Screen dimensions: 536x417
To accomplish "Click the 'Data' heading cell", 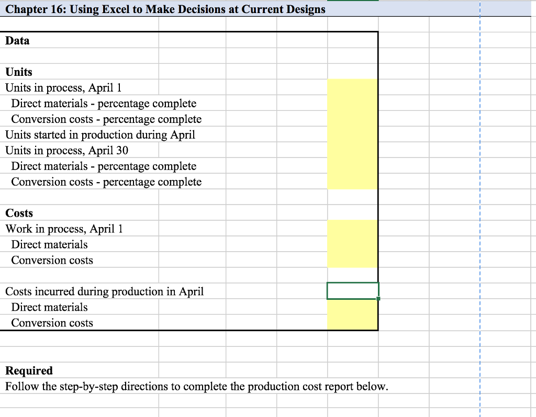I will tap(17, 41).
